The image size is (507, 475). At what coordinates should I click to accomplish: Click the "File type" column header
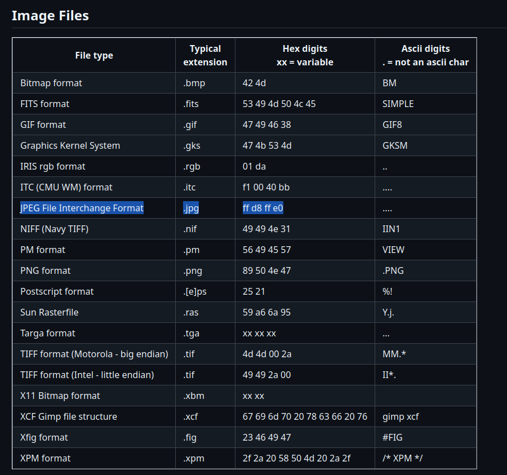(x=94, y=55)
